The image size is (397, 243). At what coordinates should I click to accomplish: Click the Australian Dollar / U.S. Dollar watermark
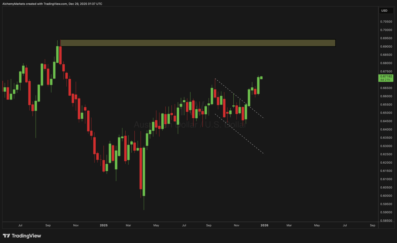pyautogui.click(x=190, y=124)
